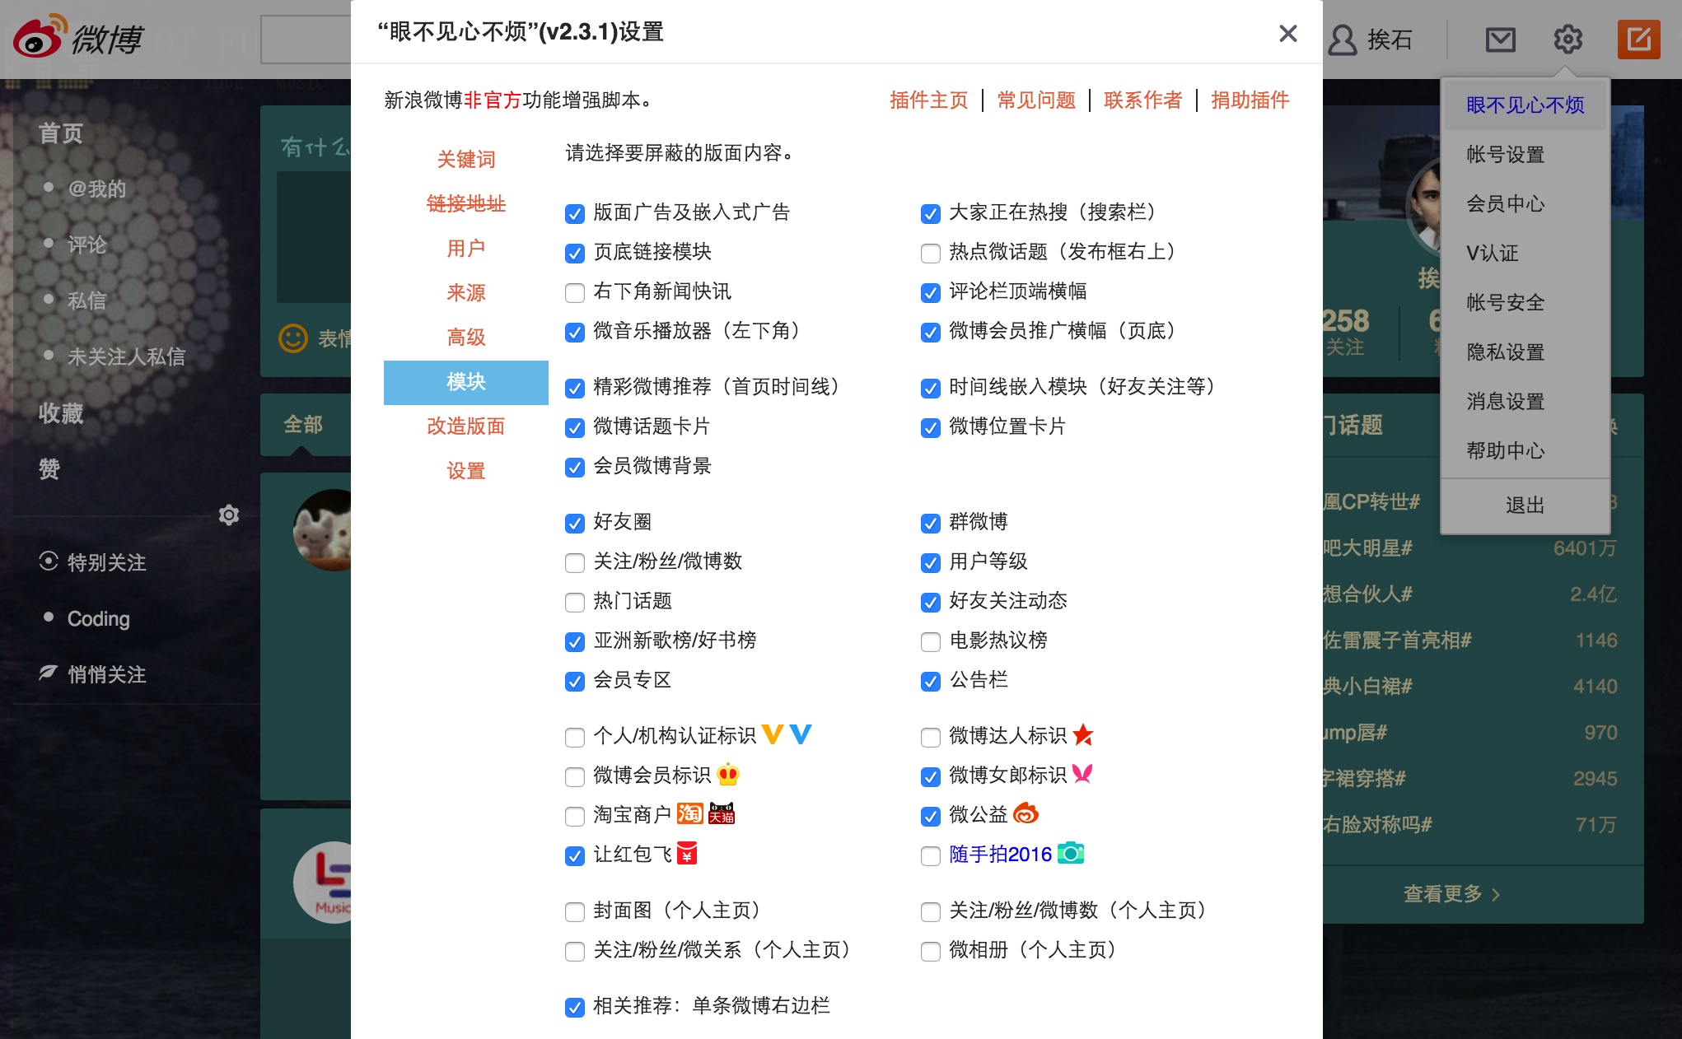Open 收藏 in left sidebar
1682x1039 pixels.
(61, 413)
